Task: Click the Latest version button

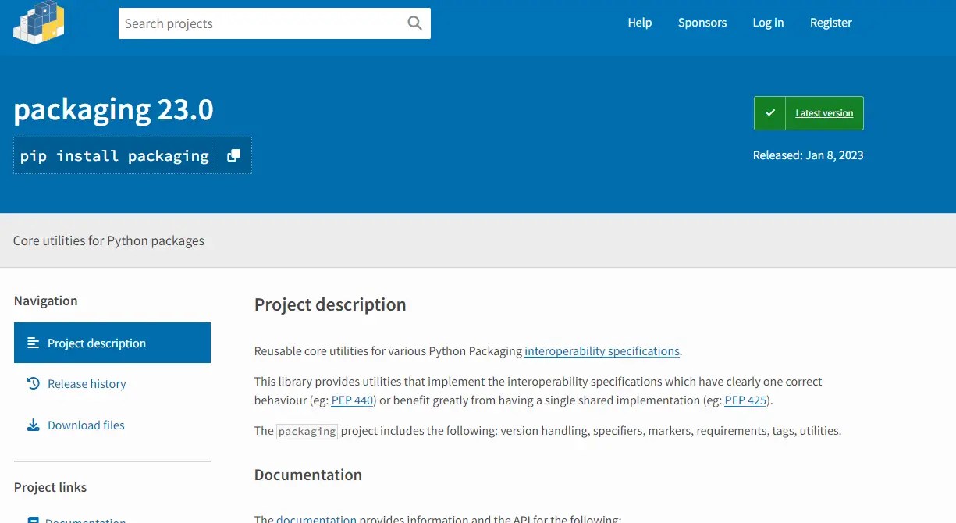Action: click(824, 112)
